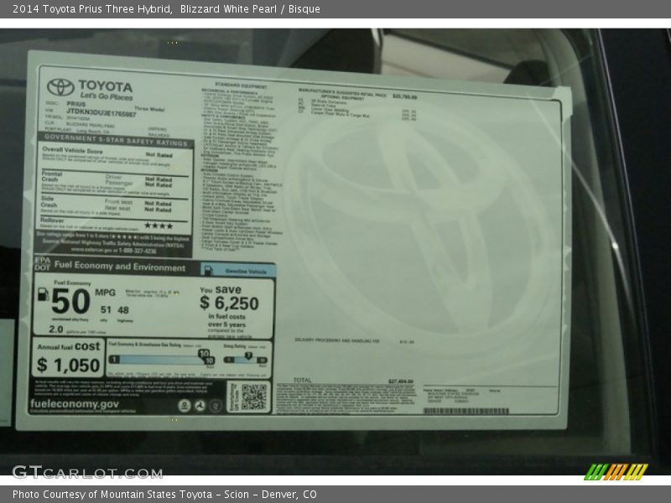Click 'DELIVERY PROCESSING AND HANDLING FEE'
The height and width of the screenshot is (503, 671).
tap(337, 340)
